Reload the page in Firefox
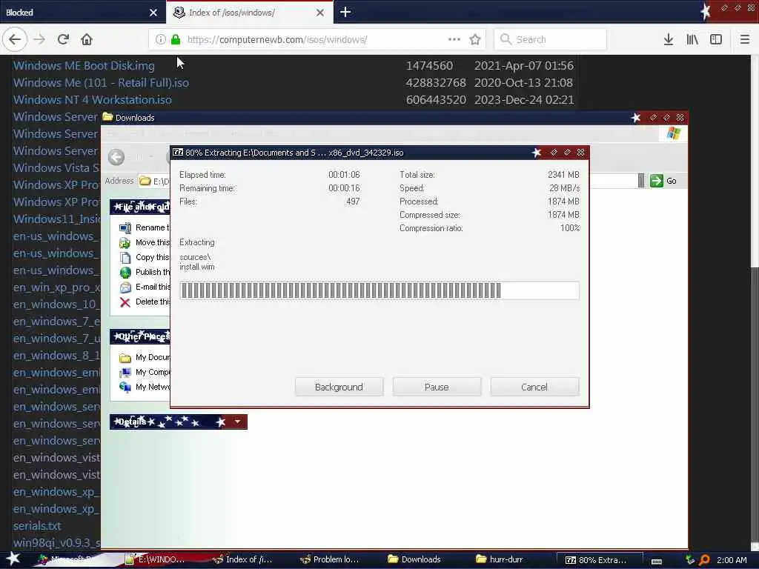759x569 pixels. point(63,39)
